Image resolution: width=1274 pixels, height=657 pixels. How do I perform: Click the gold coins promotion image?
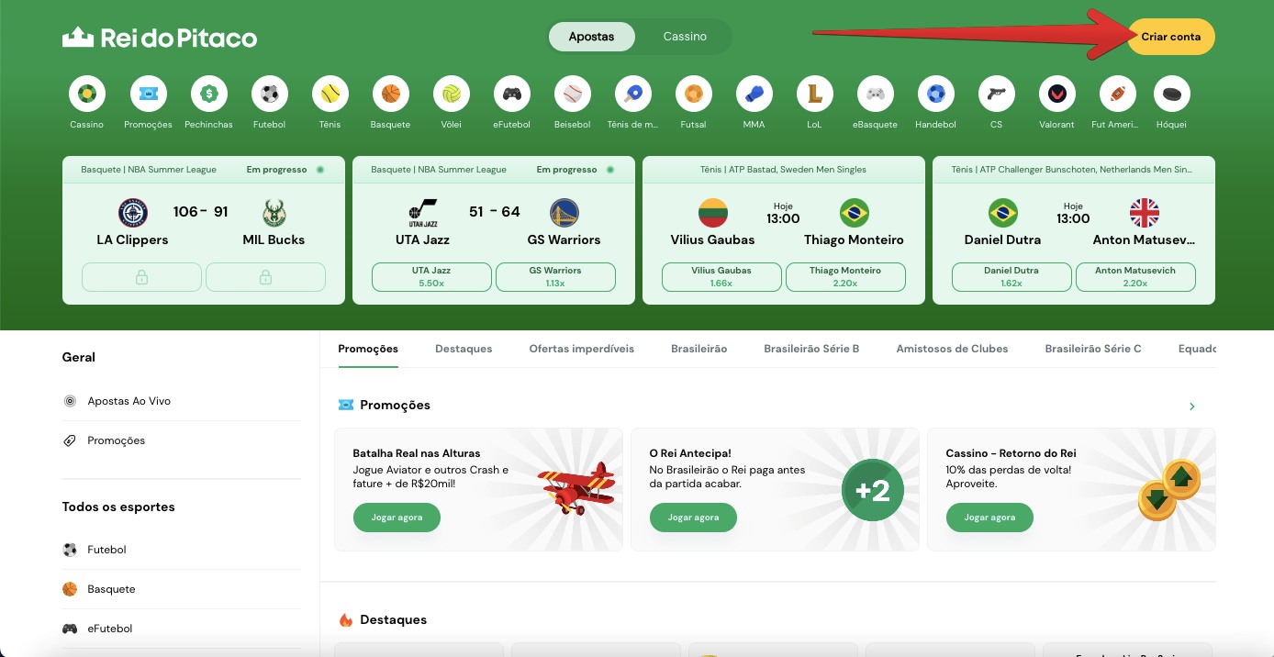click(1168, 490)
